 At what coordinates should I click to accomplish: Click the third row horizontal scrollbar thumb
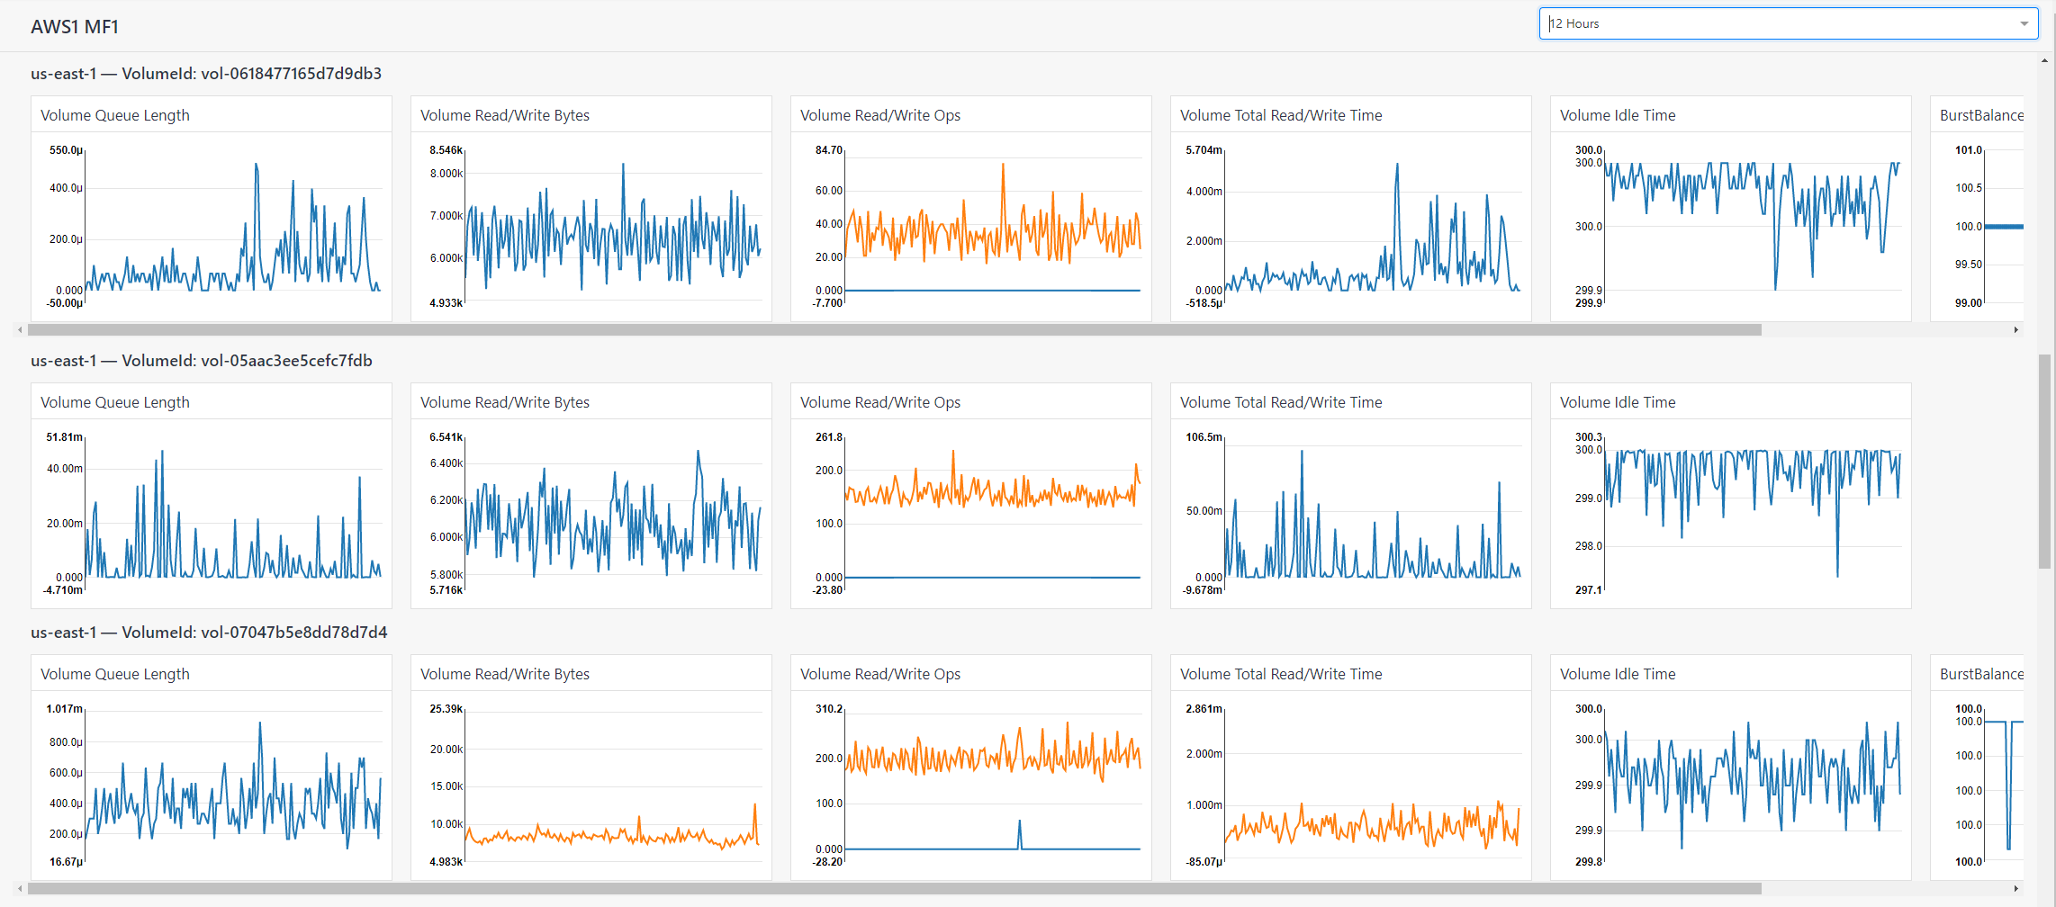(x=894, y=889)
